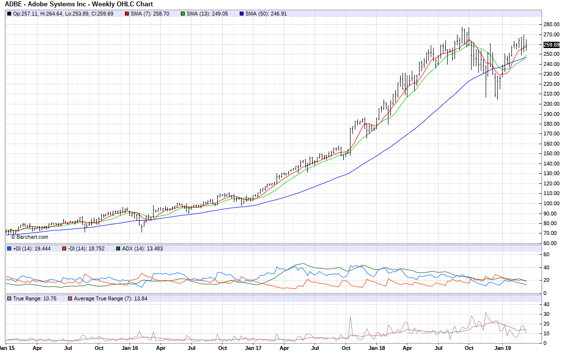
Task: Click the highlighted 259.69 current price tag
Action: [x=551, y=45]
